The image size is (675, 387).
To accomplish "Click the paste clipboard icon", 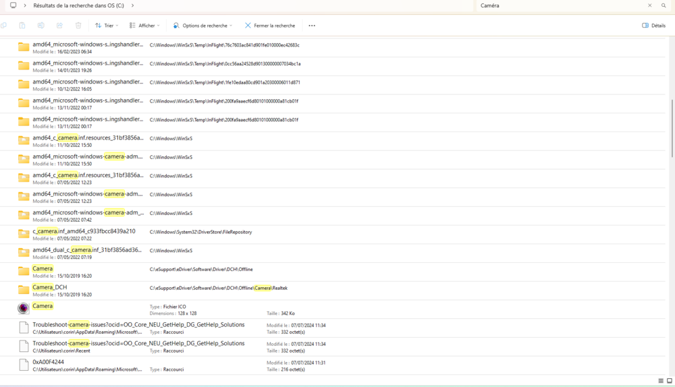I will coord(22,26).
